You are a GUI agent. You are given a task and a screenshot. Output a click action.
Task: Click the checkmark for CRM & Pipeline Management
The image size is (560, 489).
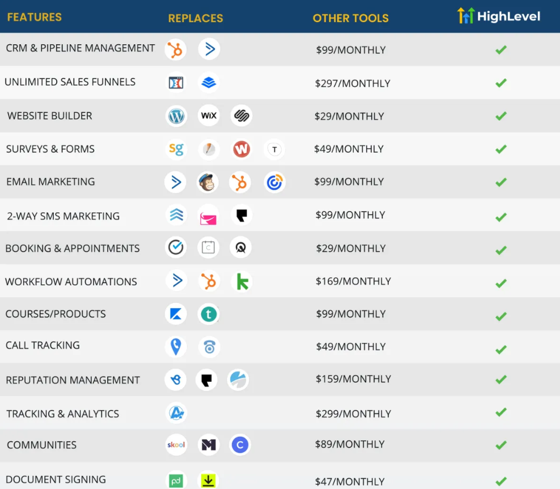500,50
